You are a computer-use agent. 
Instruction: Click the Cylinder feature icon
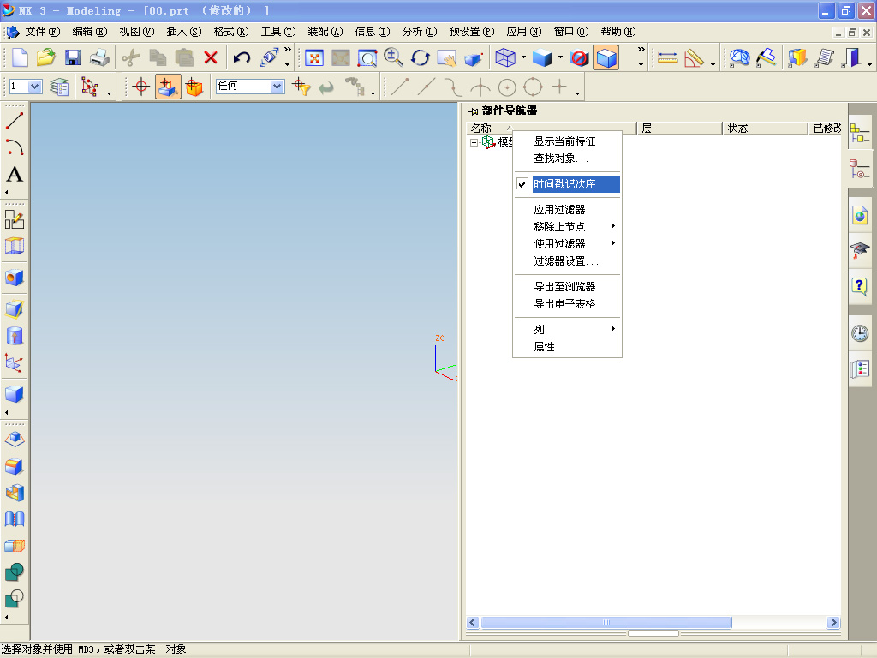point(14,336)
